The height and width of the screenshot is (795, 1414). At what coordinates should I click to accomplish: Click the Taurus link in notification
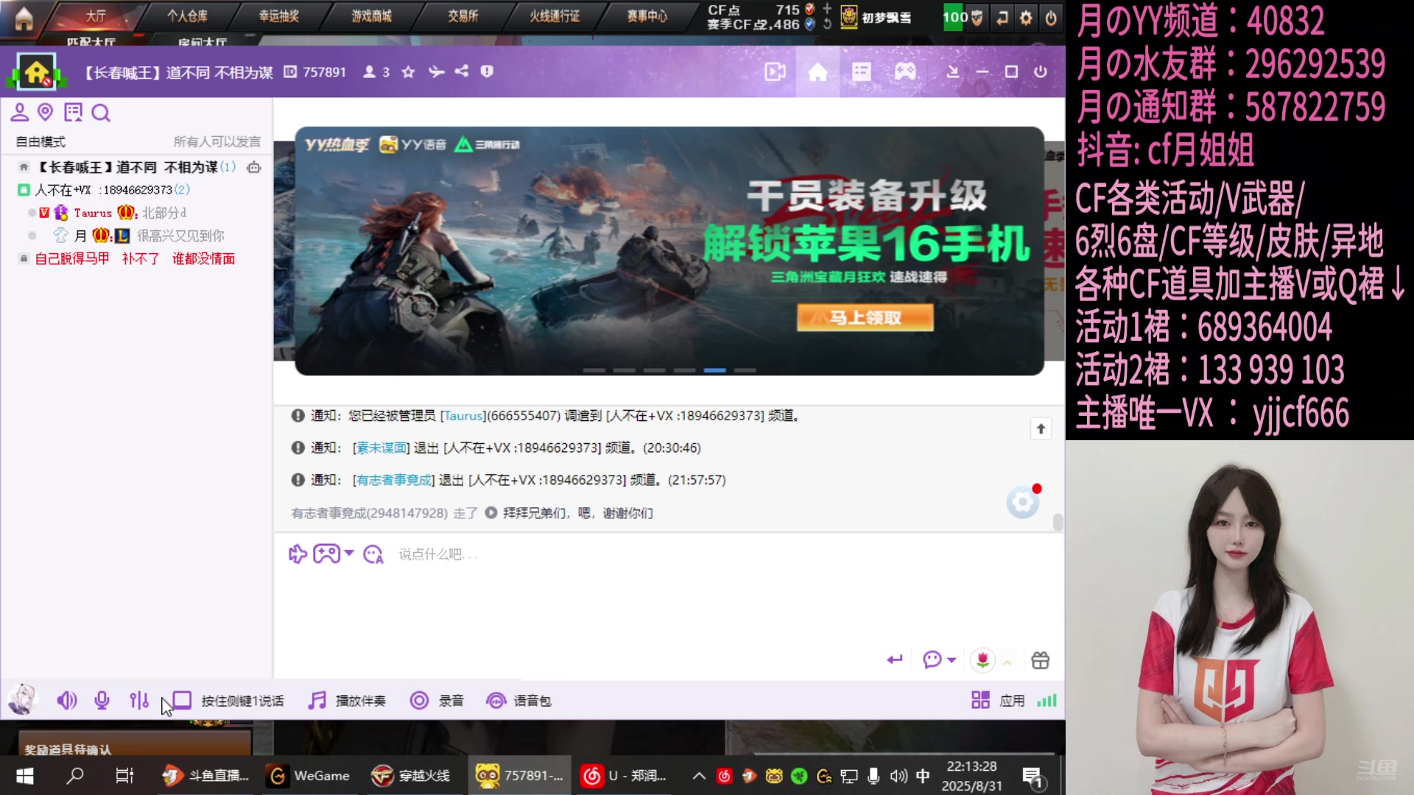coord(463,416)
